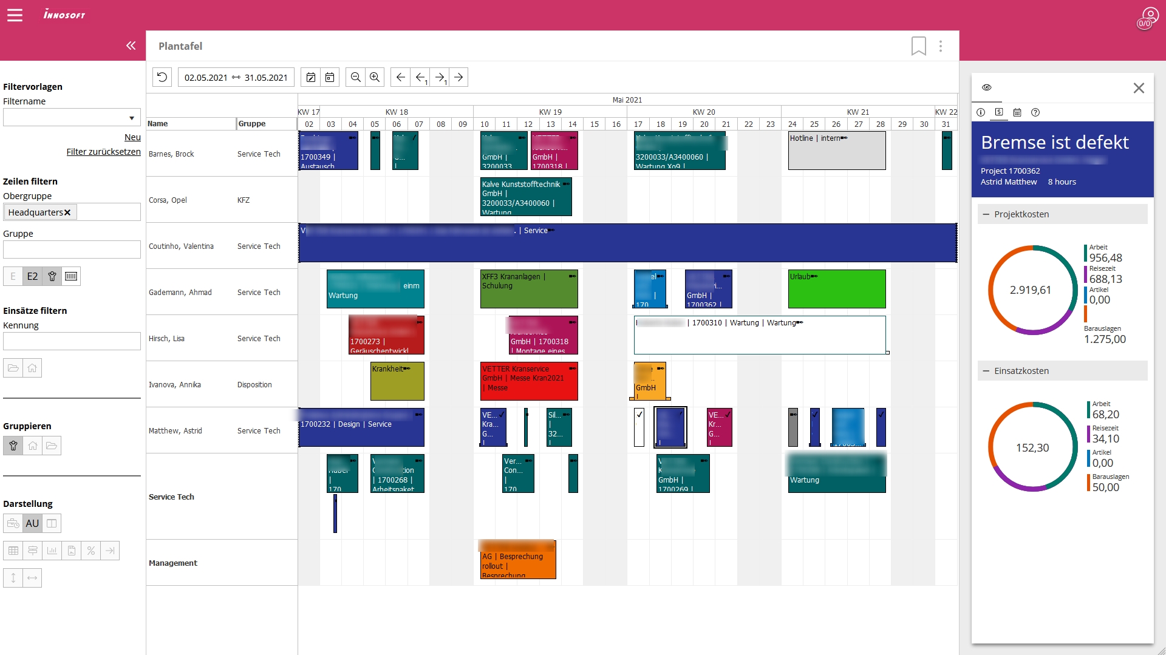Select the Krankheit block for Ivanova, Annika
Viewport: 1166px width, 655px height.
pos(397,381)
